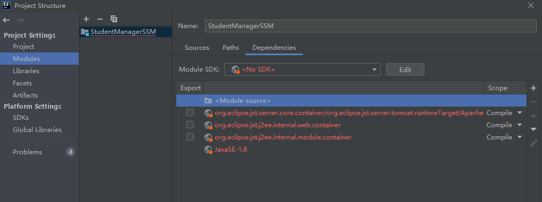Open Problems in the sidebar

27,152
